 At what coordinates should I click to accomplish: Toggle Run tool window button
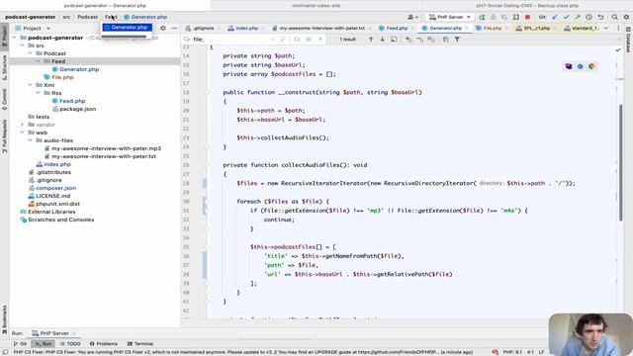coord(44,344)
